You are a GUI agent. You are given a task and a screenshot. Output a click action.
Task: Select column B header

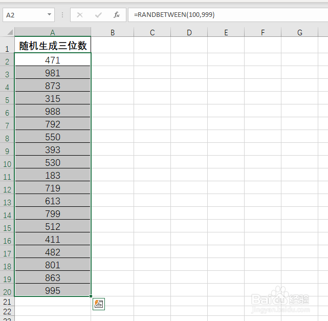pos(113,32)
